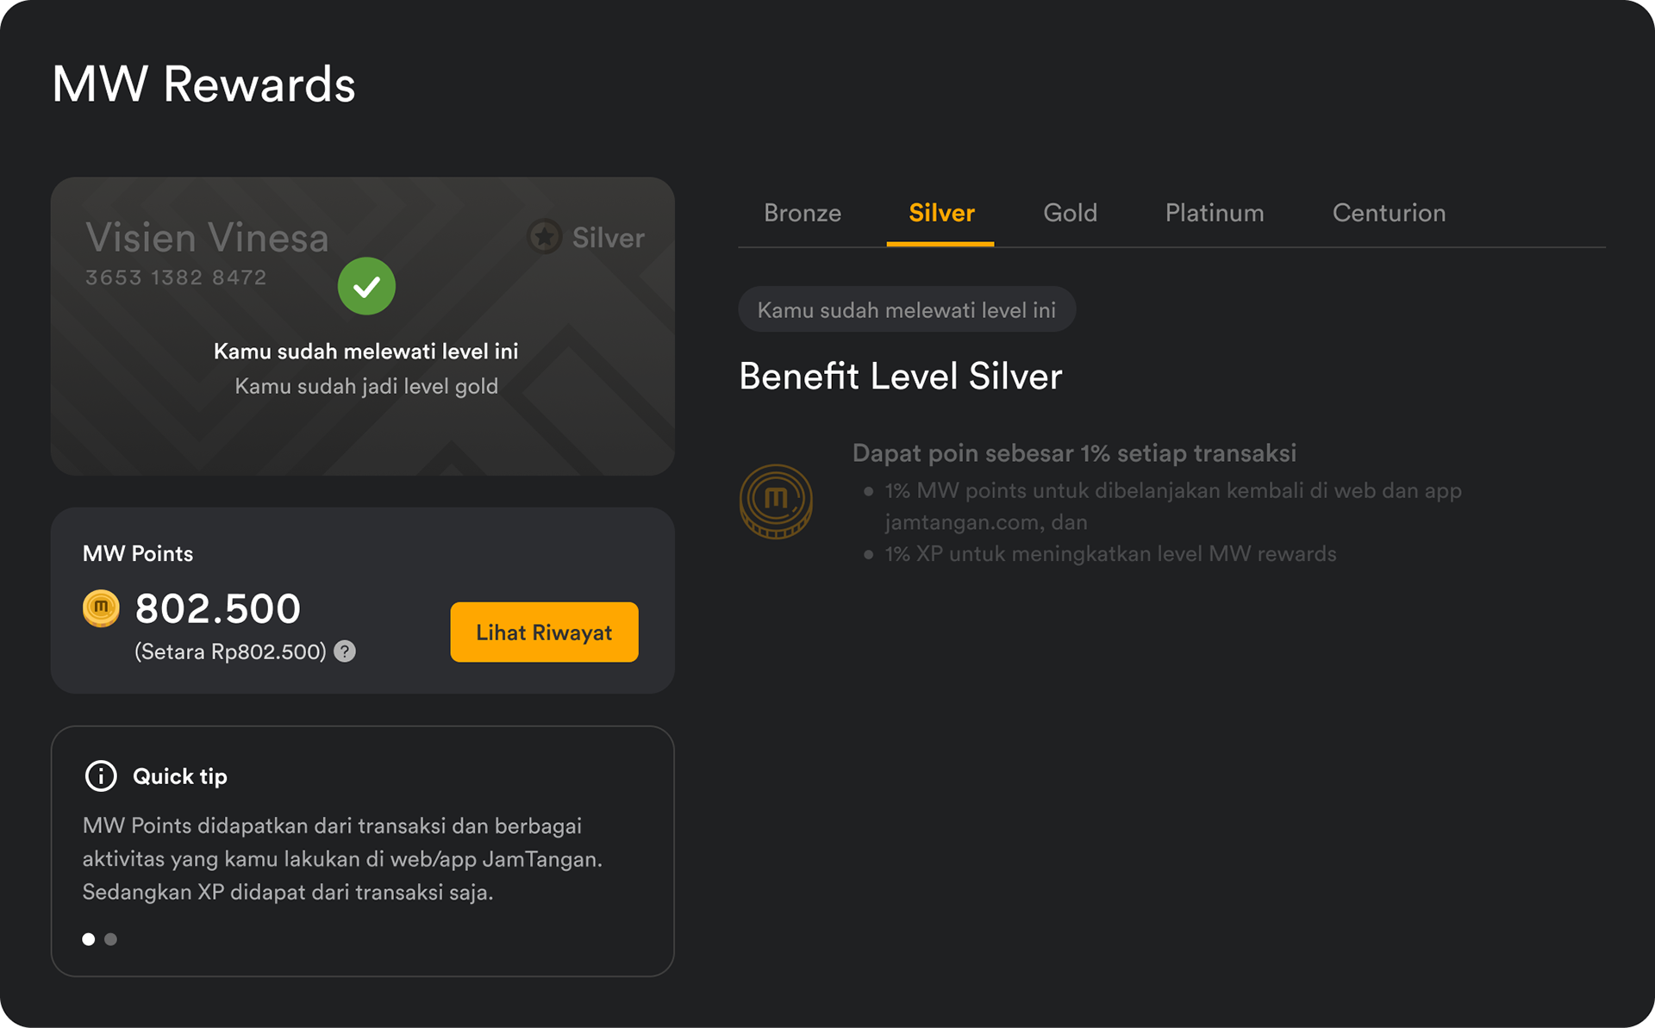Open the Gold level tab
Image resolution: width=1655 pixels, height=1028 pixels.
coord(1070,213)
